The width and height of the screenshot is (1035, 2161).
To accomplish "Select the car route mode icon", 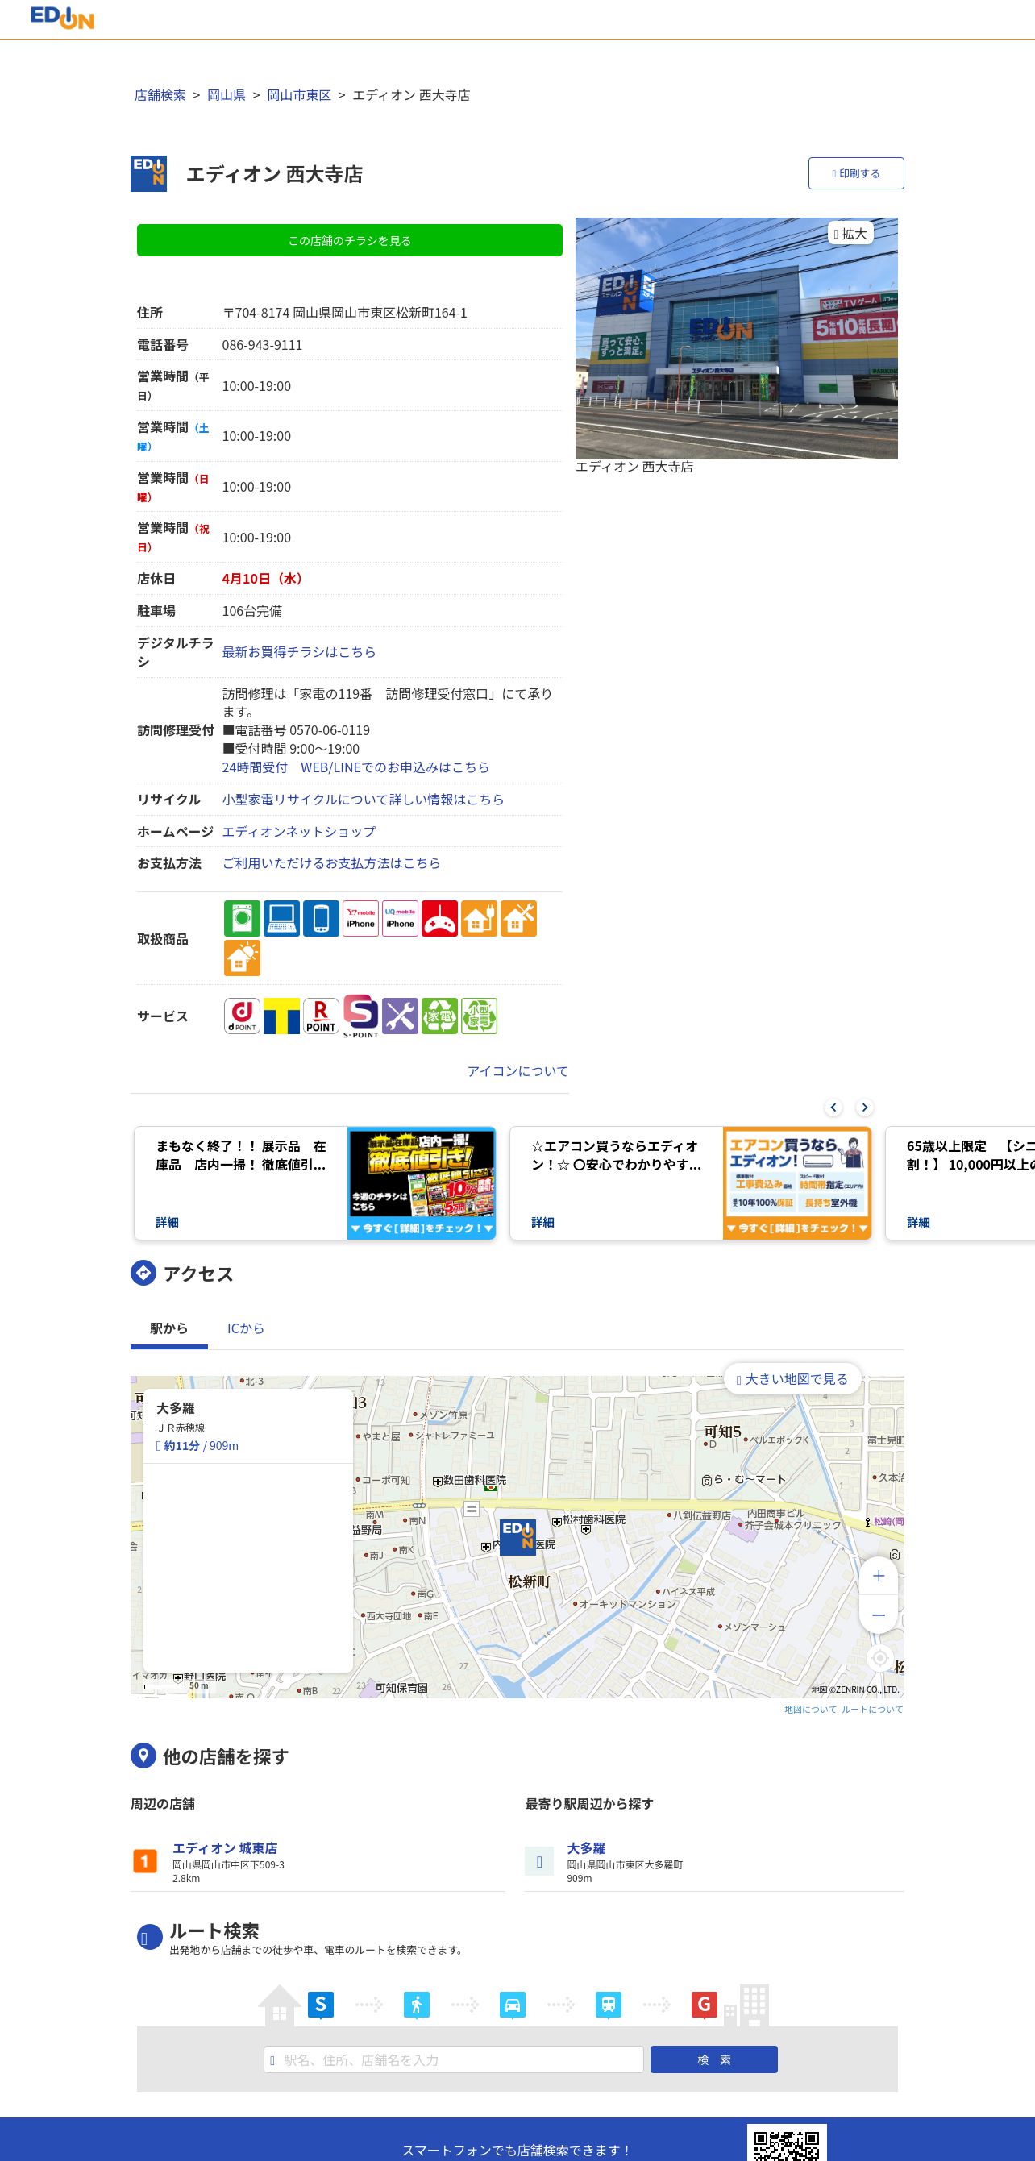I will tap(513, 2005).
